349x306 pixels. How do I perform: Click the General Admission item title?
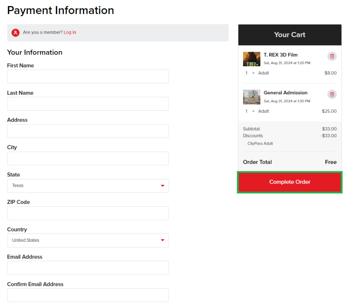(286, 93)
